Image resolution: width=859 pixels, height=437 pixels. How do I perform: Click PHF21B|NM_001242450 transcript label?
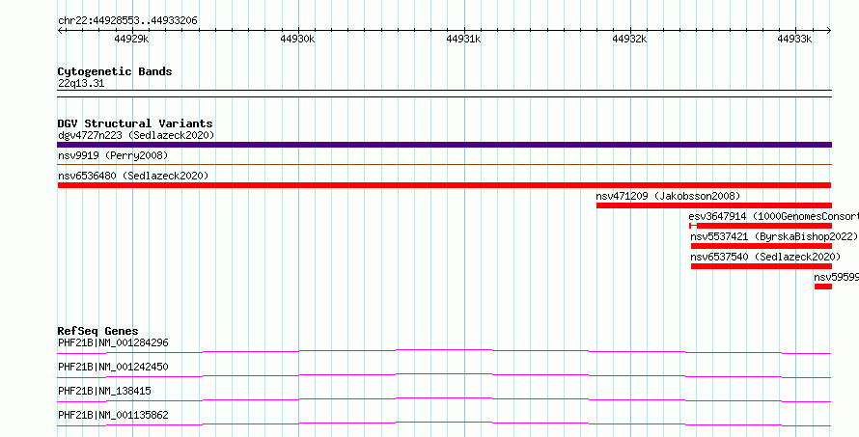point(113,367)
